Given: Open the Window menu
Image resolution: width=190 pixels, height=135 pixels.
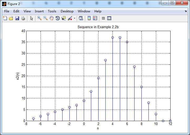Looking at the screenshot, I should click(x=84, y=11).
